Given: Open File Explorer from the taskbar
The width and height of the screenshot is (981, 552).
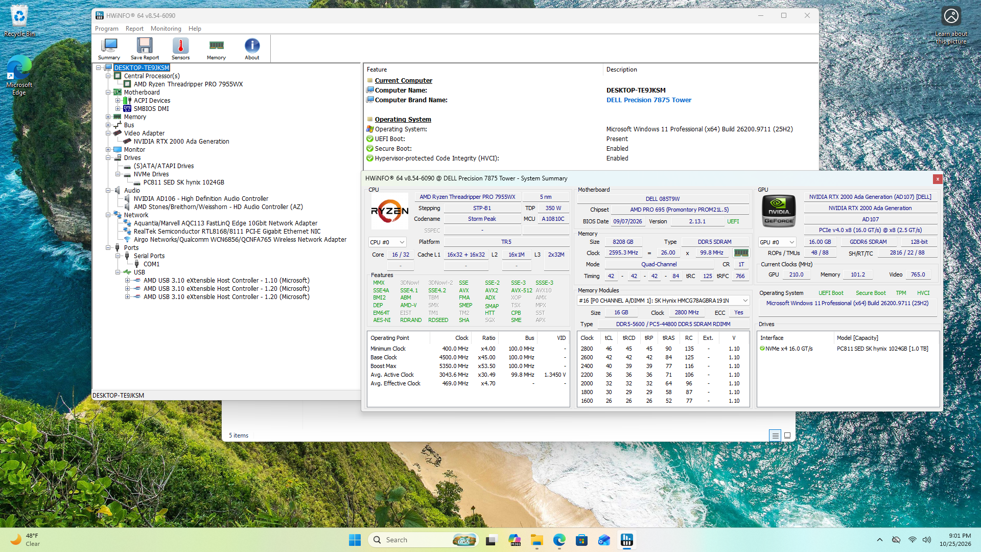Looking at the screenshot, I should pos(536,540).
